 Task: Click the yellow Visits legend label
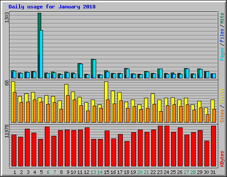click(x=222, y=96)
